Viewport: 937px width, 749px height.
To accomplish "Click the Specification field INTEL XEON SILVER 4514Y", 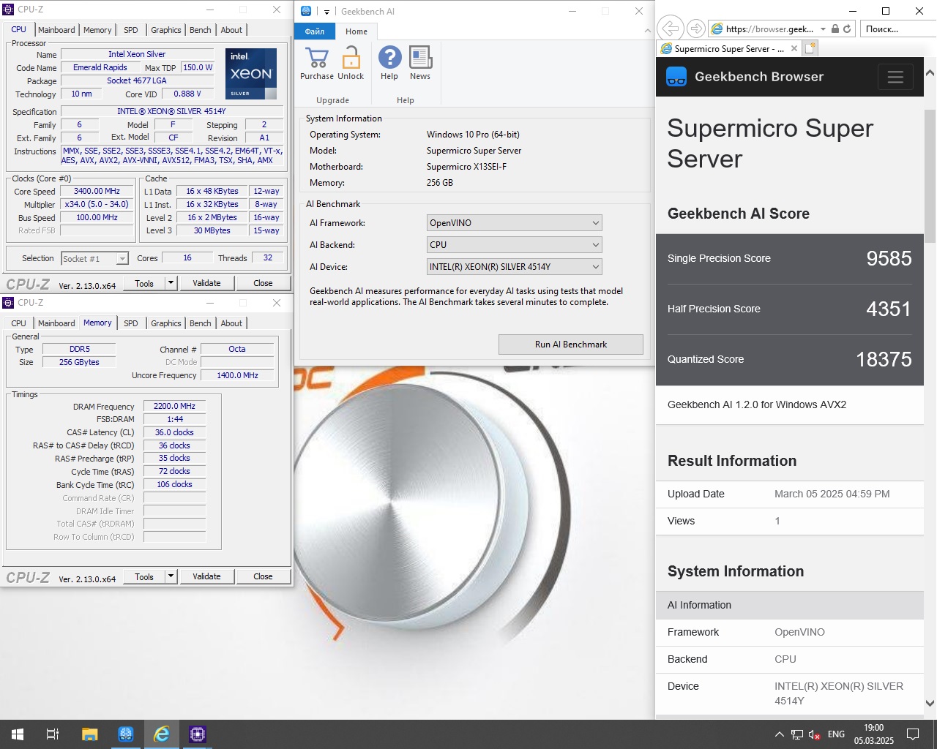I will point(172,112).
